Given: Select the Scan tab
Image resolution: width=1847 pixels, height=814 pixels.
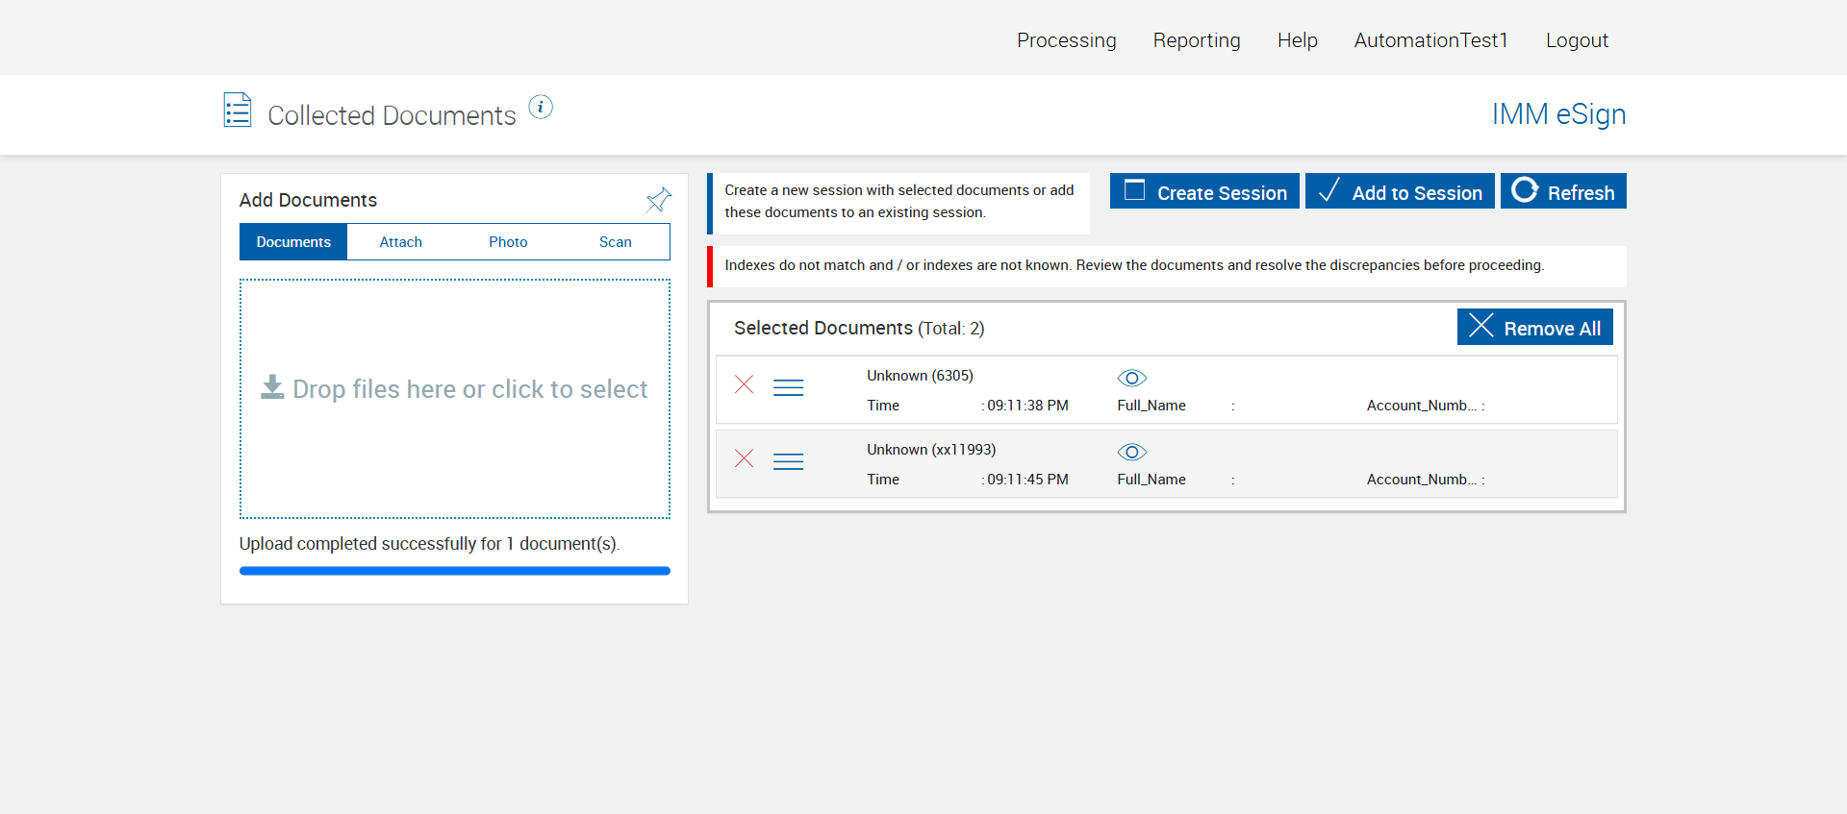Looking at the screenshot, I should (615, 242).
